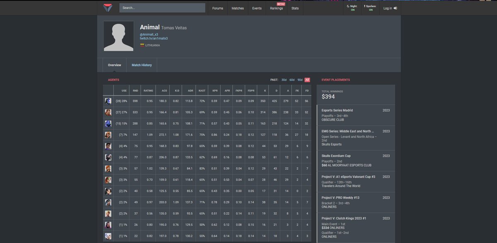497x243 pixels.
Task: Click the agent icon in the 598 rounds row
Action: (108, 101)
